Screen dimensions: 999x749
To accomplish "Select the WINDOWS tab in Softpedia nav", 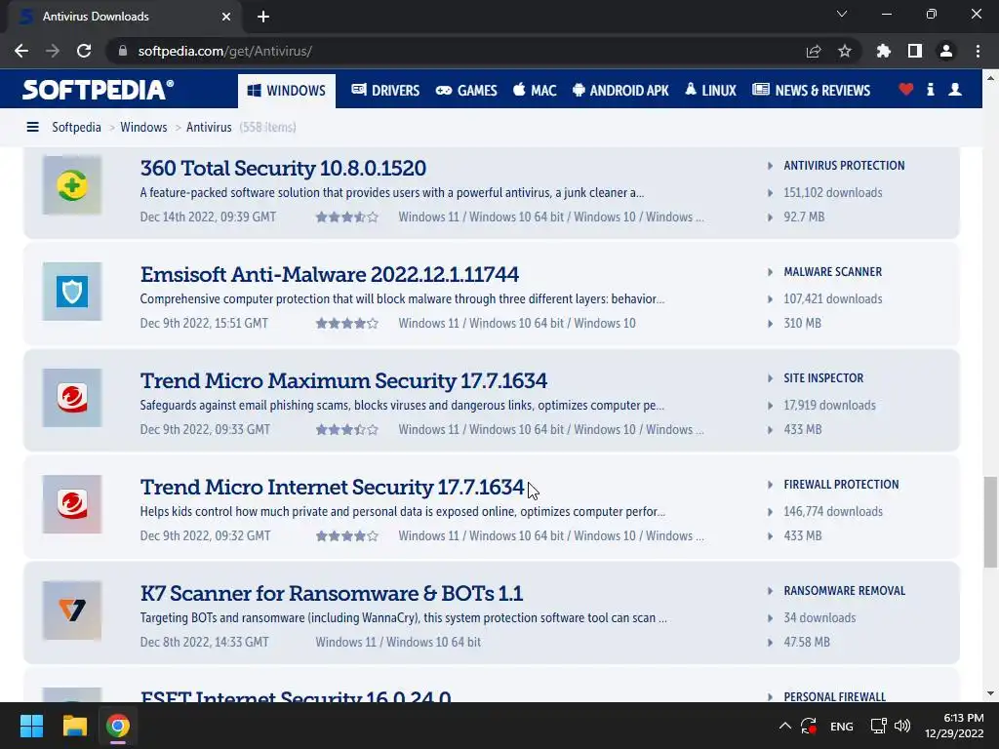I will [287, 91].
